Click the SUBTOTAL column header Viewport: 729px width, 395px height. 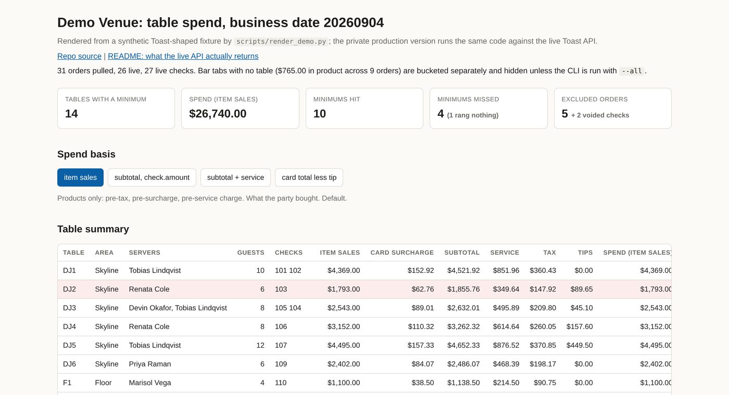(x=462, y=253)
